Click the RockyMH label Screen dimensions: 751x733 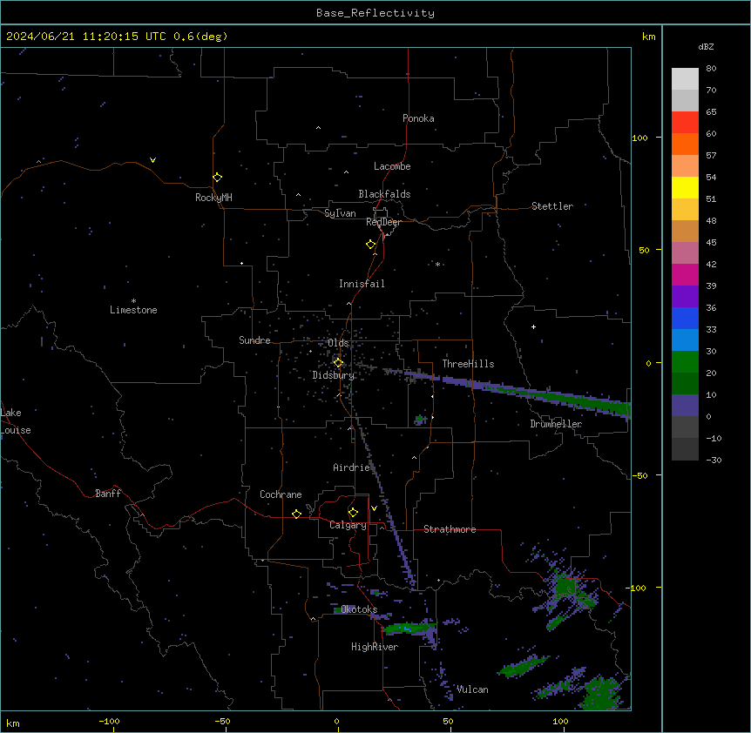(213, 198)
